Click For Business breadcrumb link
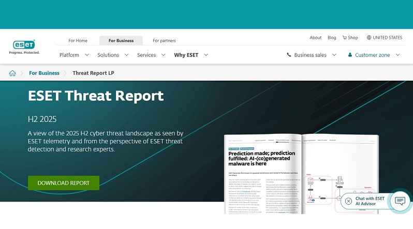Screen dimensions: 413x229 point(44,73)
